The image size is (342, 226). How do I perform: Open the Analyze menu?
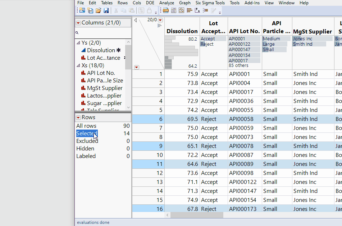(x=167, y=3)
